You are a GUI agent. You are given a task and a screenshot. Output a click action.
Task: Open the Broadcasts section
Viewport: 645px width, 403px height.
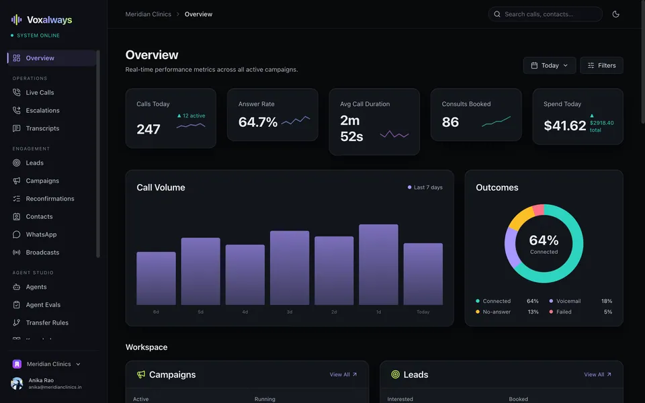[52, 252]
